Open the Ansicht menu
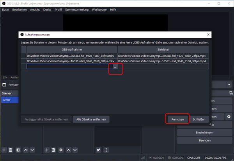The height and width of the screenshot is (161, 234). (35, 10)
